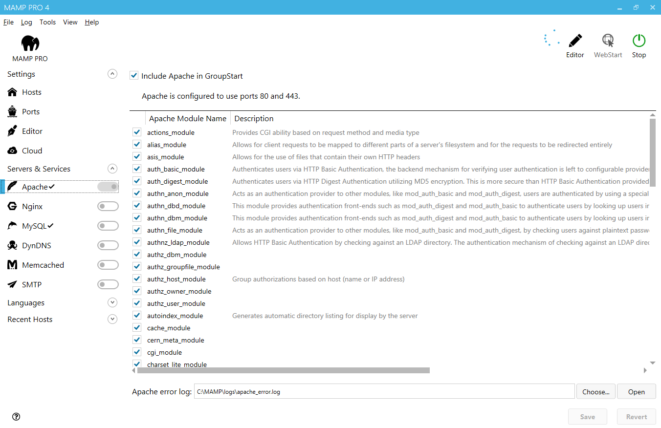Open Cloud via the cloud icon
The width and height of the screenshot is (661, 428).
point(12,150)
